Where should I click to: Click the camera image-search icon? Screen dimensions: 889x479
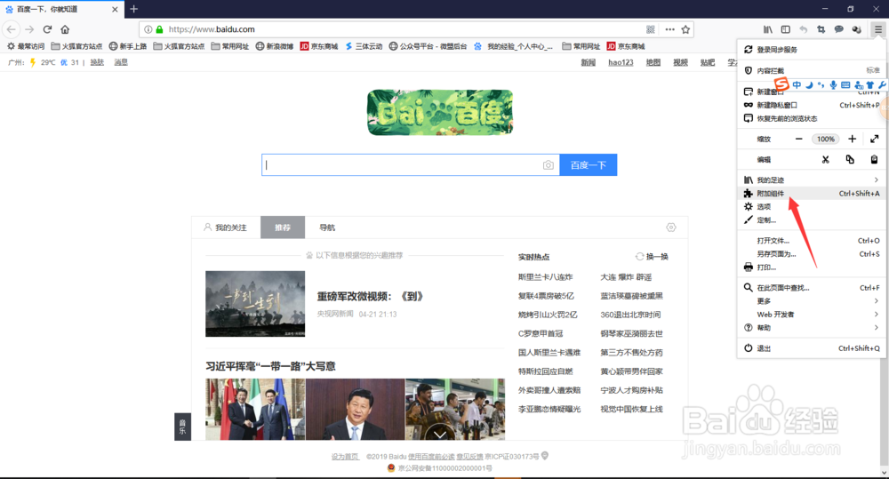point(548,165)
